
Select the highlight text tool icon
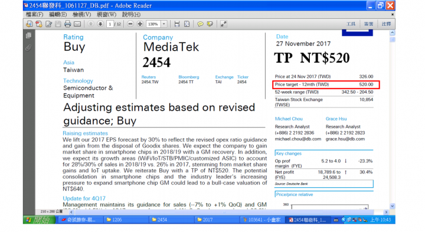tap(210, 24)
